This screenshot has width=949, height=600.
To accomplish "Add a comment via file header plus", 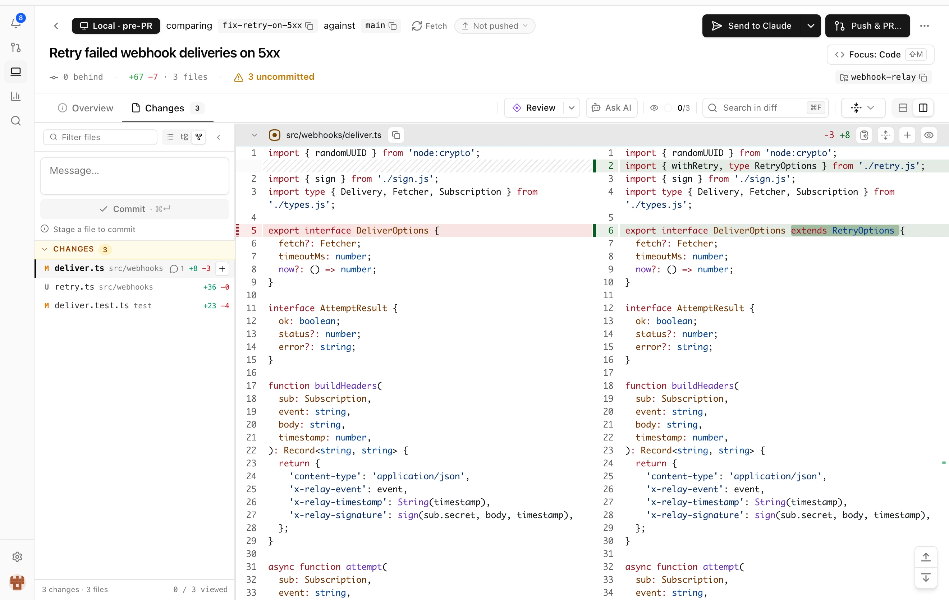I will tap(907, 135).
